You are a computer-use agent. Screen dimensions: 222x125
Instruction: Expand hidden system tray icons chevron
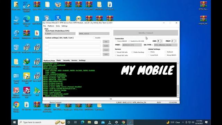click(183, 122)
